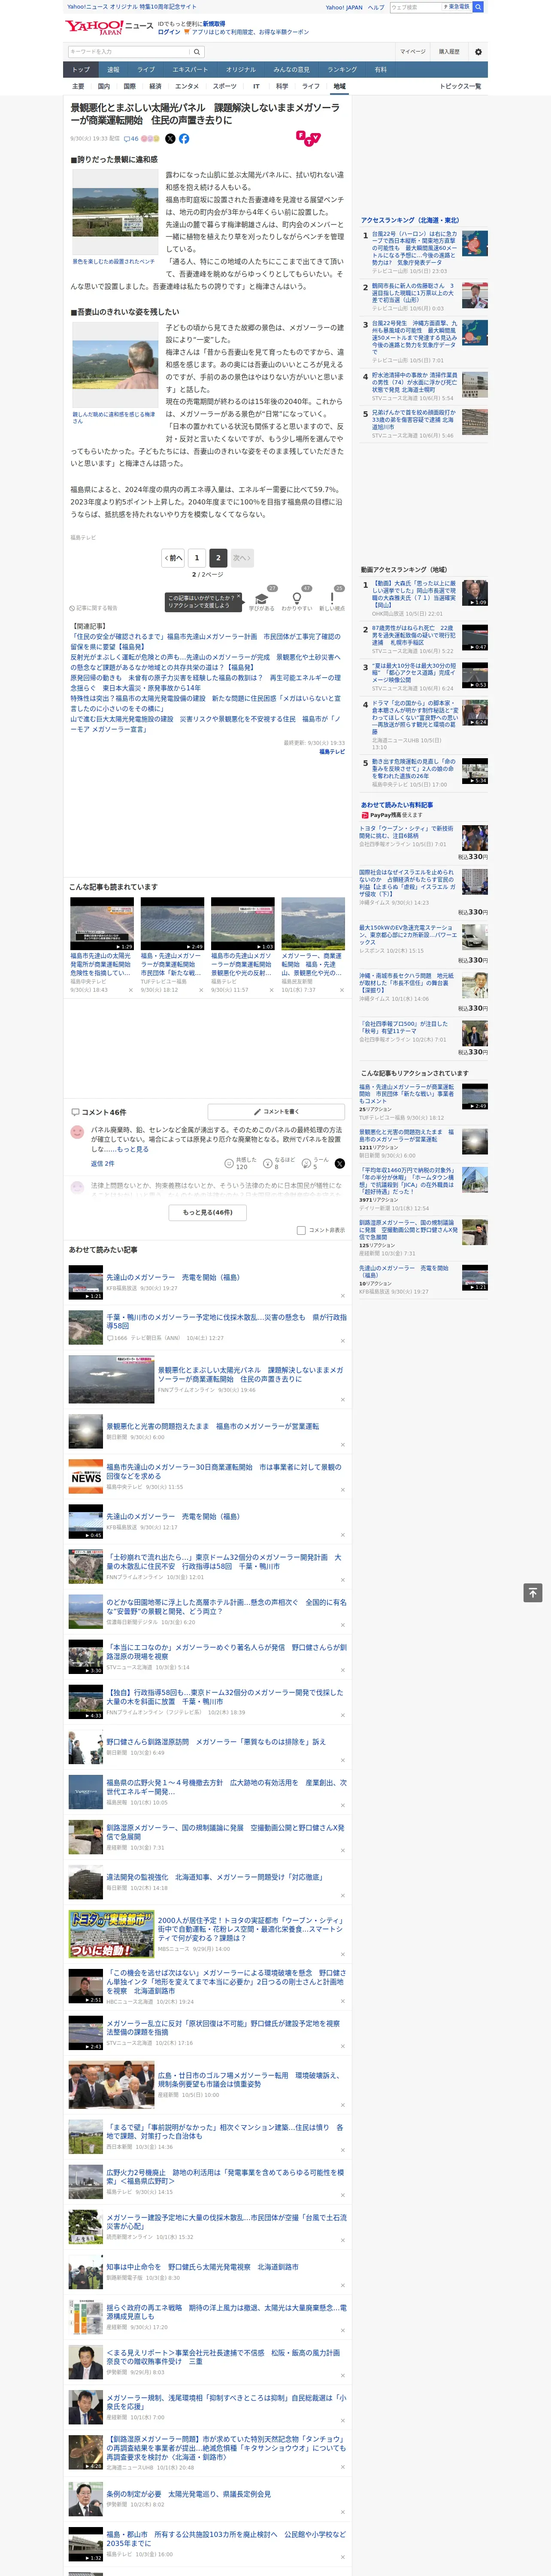Click the ログイン link
Viewport: 551px width, 2576px height.
pos(169,32)
